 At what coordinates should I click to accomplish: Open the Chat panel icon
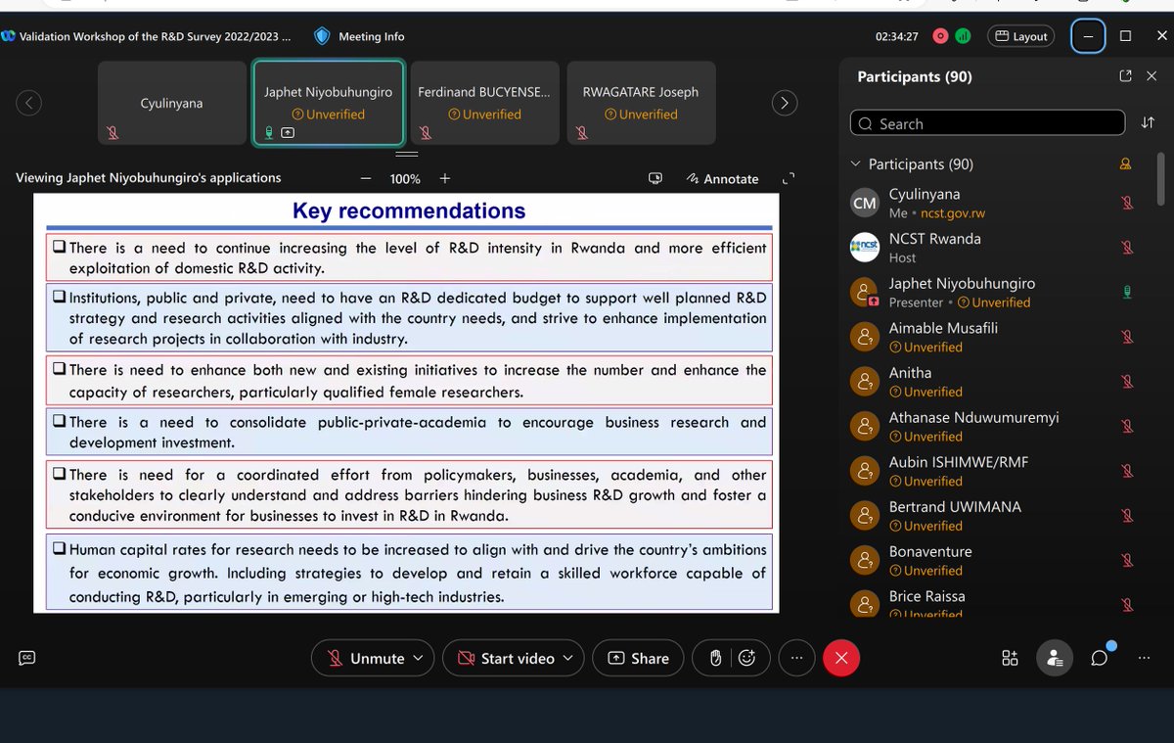pos(1100,658)
